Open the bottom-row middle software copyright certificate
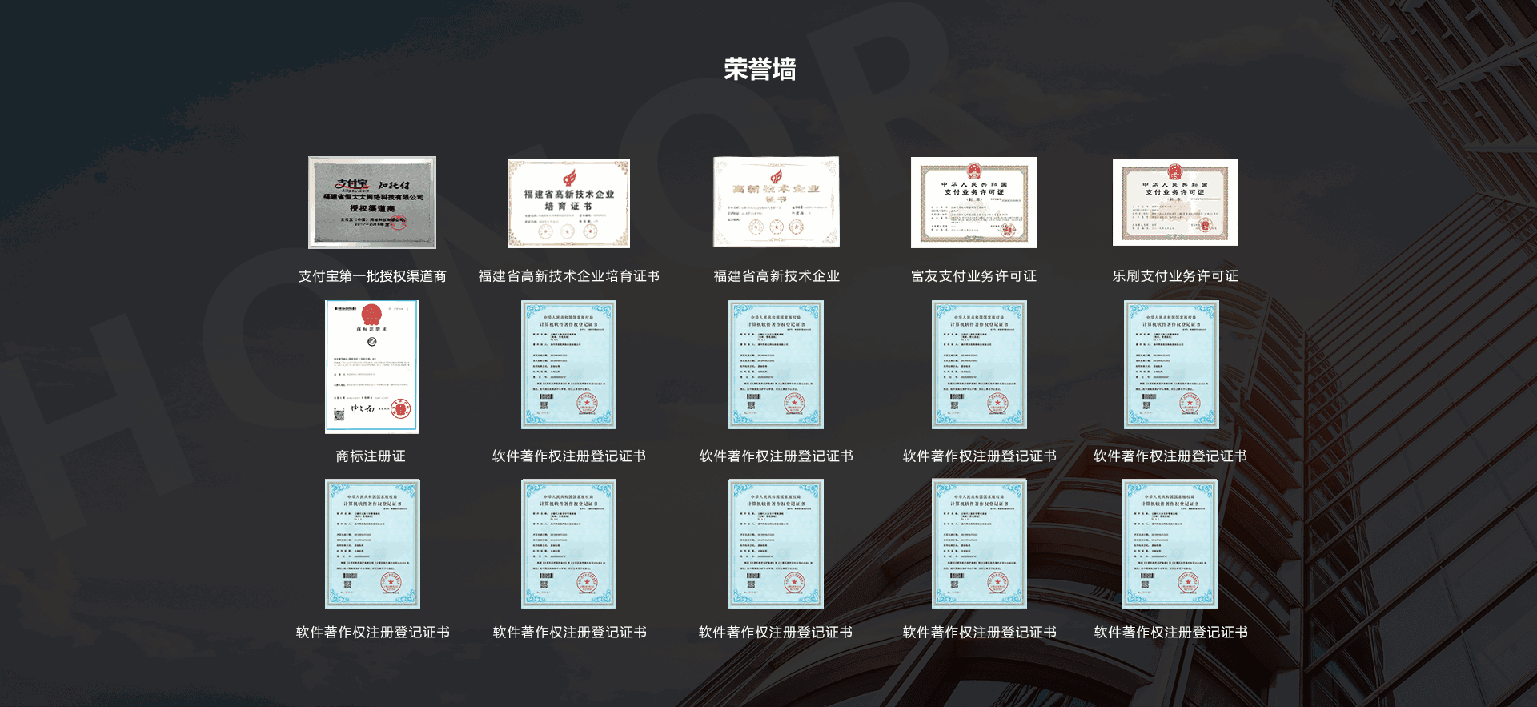Viewport: 1537px width, 707px height. pyautogui.click(x=776, y=544)
